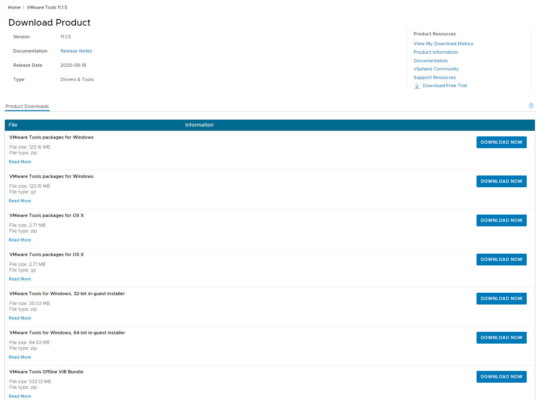541x401 pixels.
Task: Read More for Offline VIB Bundle
Action: click(20, 396)
